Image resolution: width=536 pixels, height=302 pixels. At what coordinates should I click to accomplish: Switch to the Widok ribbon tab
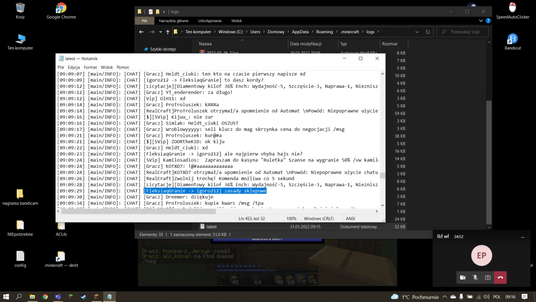click(x=236, y=21)
